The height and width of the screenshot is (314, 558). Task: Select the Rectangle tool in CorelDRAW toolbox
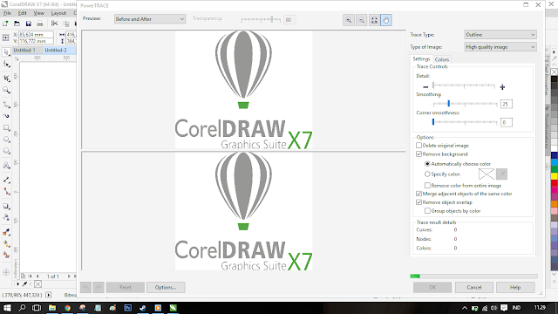[6, 128]
